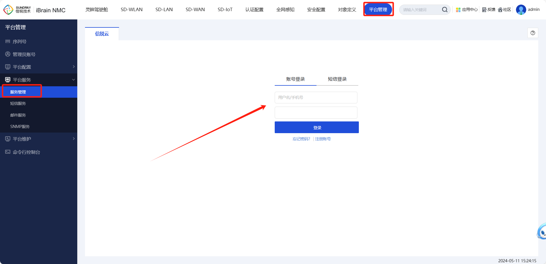This screenshot has height=264, width=546.
Task: Open the SD-WAN menu
Action: [x=195, y=10]
